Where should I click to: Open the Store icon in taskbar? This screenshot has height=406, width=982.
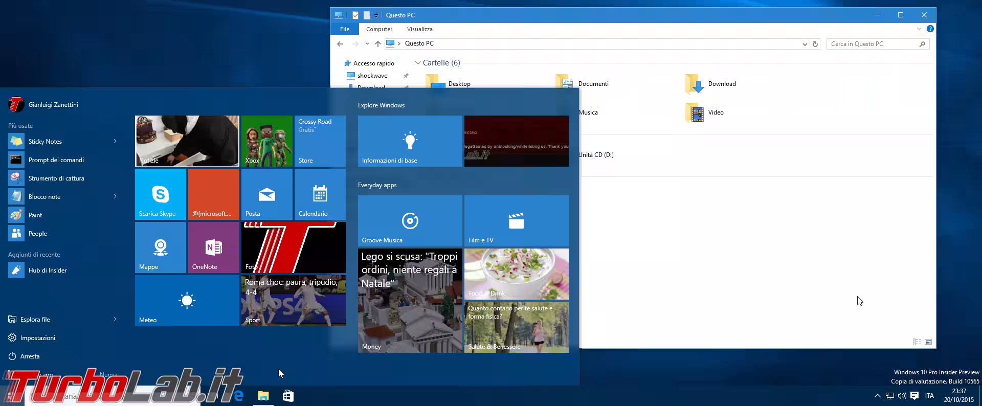click(x=288, y=396)
